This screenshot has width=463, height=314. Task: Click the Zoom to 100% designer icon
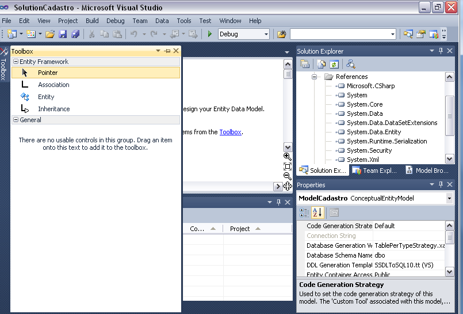pos(288,167)
